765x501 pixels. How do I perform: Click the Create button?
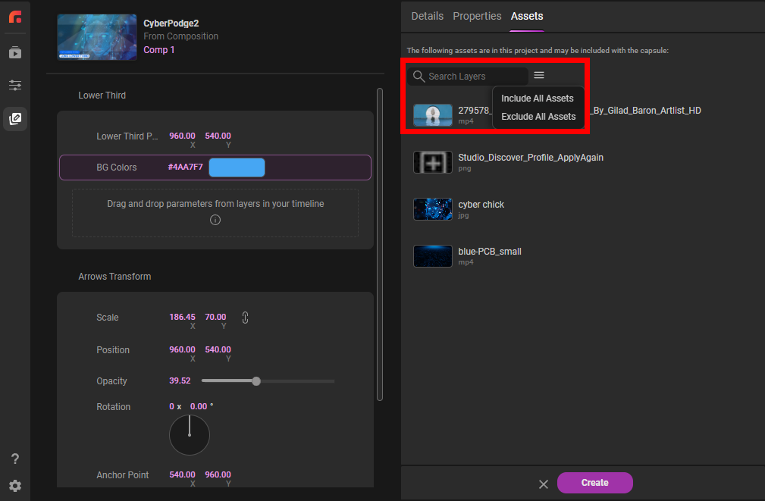click(594, 483)
